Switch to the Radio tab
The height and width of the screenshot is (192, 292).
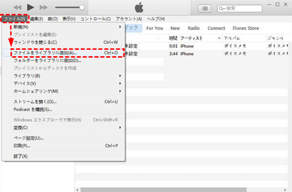tap(194, 28)
